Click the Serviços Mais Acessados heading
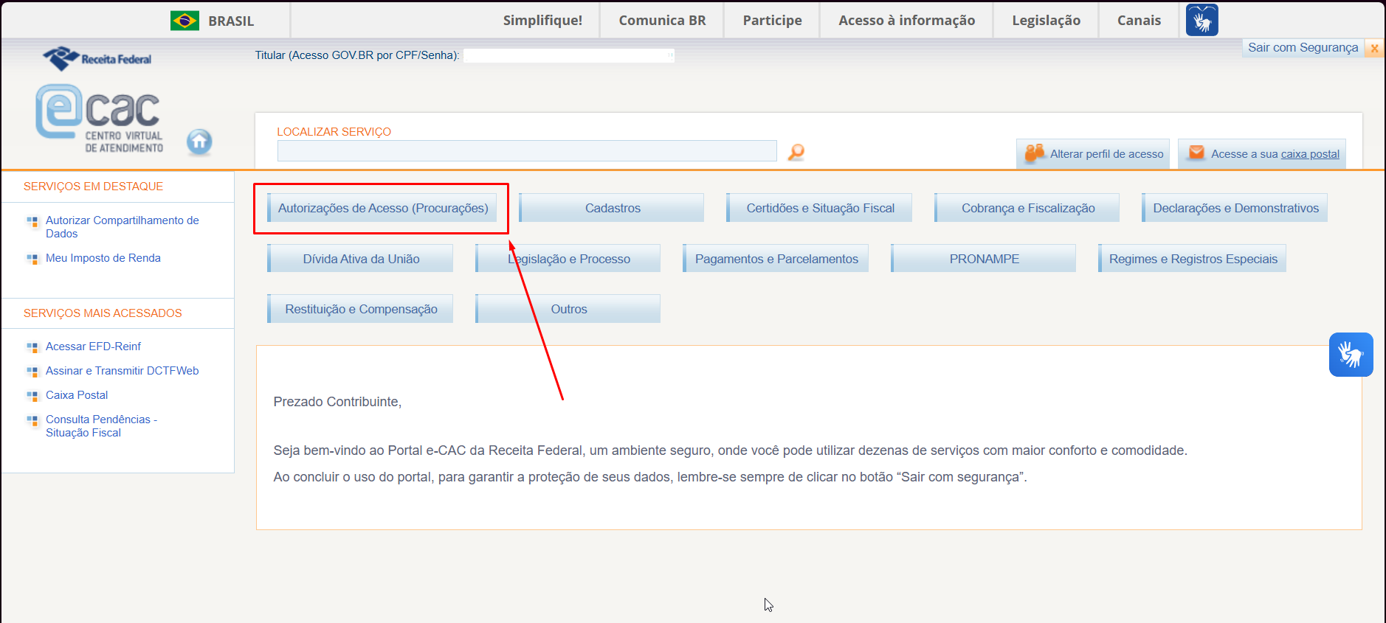1386x623 pixels. coord(103,313)
